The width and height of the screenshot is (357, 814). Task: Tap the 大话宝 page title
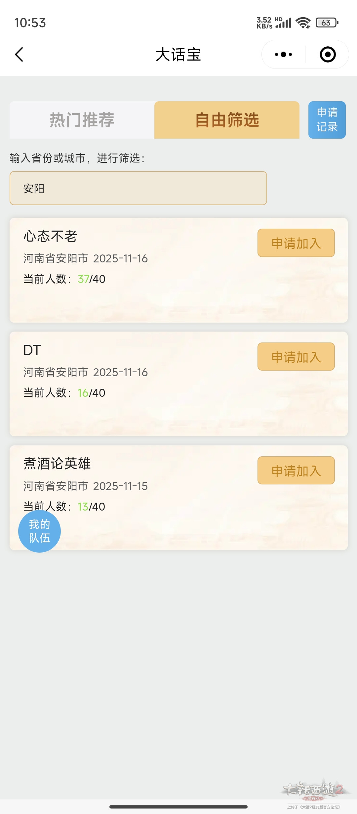tap(178, 55)
